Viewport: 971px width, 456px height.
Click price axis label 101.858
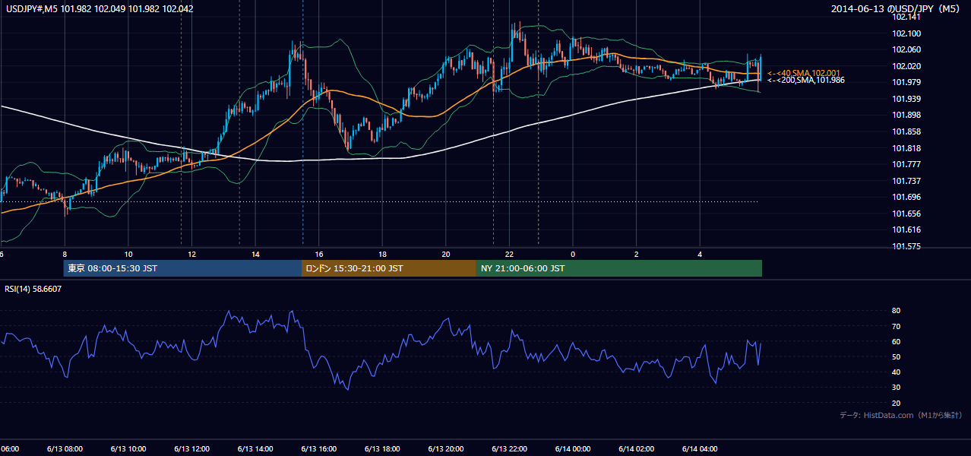click(906, 131)
